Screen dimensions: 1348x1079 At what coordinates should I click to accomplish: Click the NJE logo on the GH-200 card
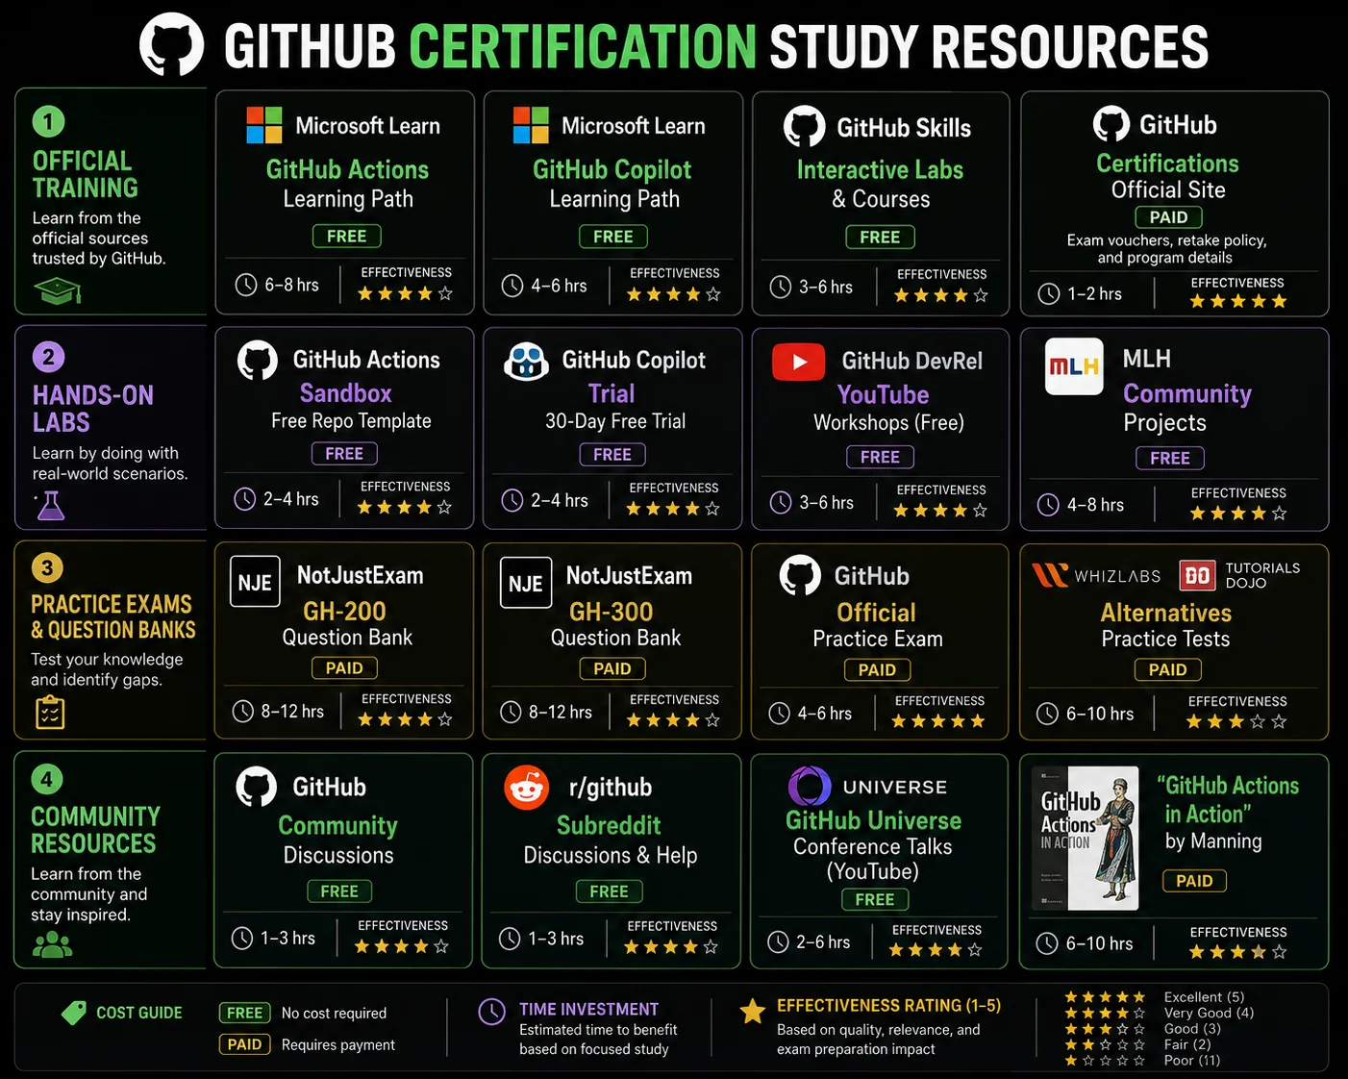pyautogui.click(x=255, y=582)
